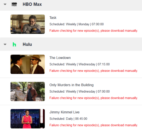The width and height of the screenshot is (142, 129).
Task: Click The Lowdown title text
Action: [x=60, y=58]
